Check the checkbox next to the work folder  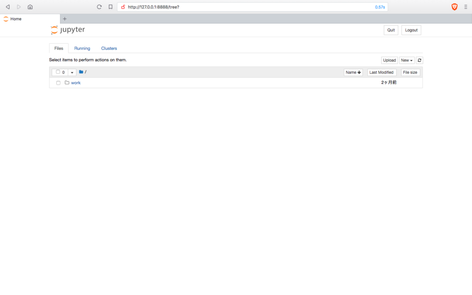coord(58,83)
